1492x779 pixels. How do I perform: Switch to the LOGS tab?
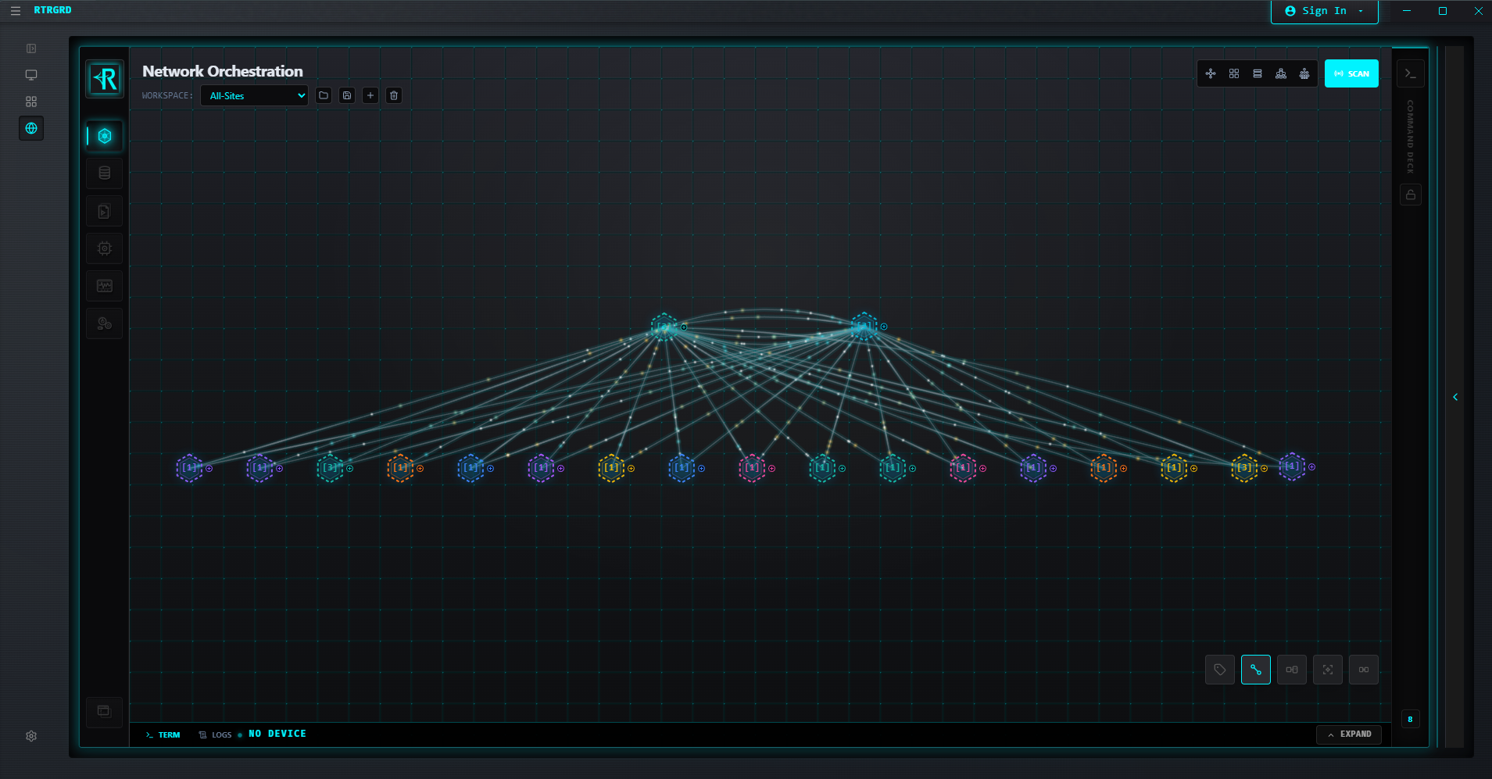[x=215, y=734]
